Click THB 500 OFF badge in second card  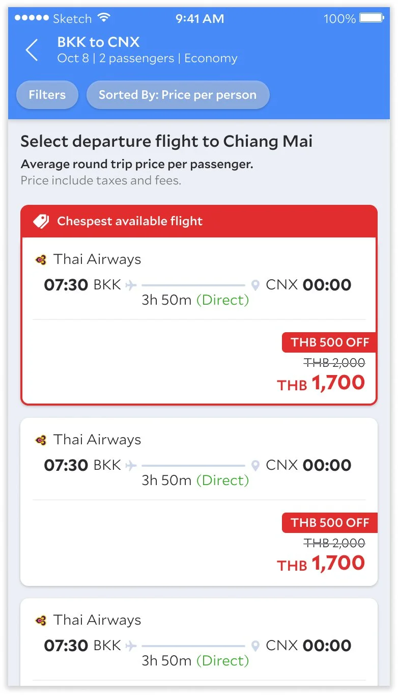[330, 523]
